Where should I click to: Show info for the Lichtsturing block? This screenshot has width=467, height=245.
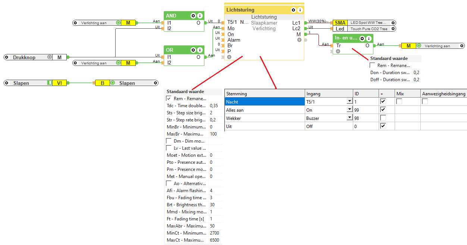[x=300, y=10]
